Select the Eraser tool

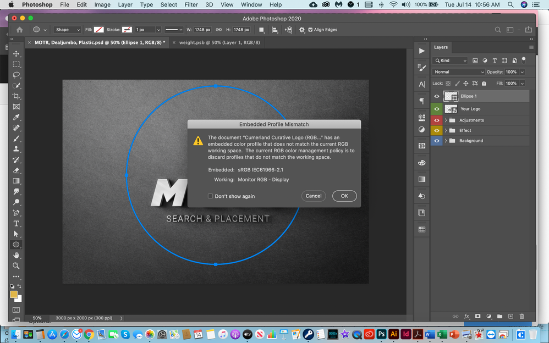17,170
